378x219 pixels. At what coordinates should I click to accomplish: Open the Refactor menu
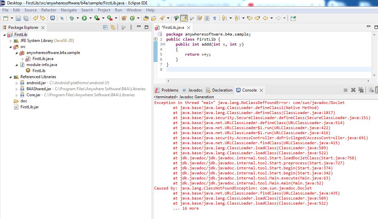coord(49,10)
